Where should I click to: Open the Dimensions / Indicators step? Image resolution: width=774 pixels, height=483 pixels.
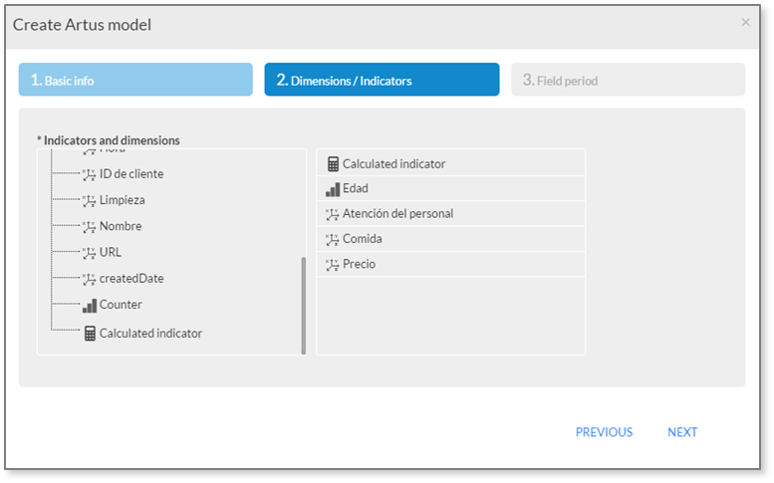(383, 80)
